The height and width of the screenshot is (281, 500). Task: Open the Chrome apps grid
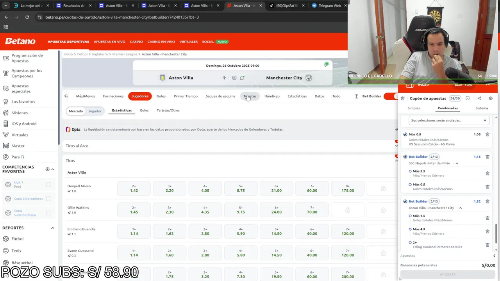pos(5,27)
